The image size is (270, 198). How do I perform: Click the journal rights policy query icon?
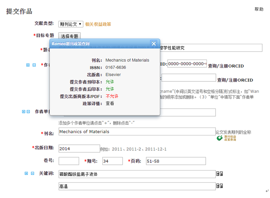point(226,138)
